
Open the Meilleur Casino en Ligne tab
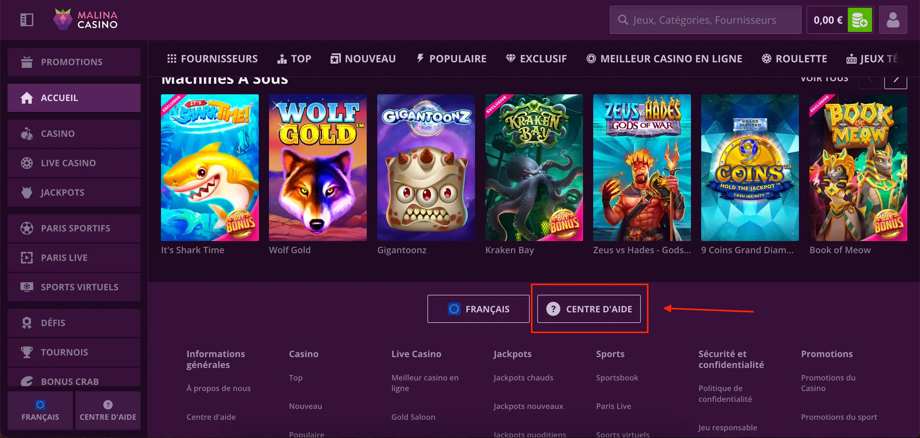(664, 59)
